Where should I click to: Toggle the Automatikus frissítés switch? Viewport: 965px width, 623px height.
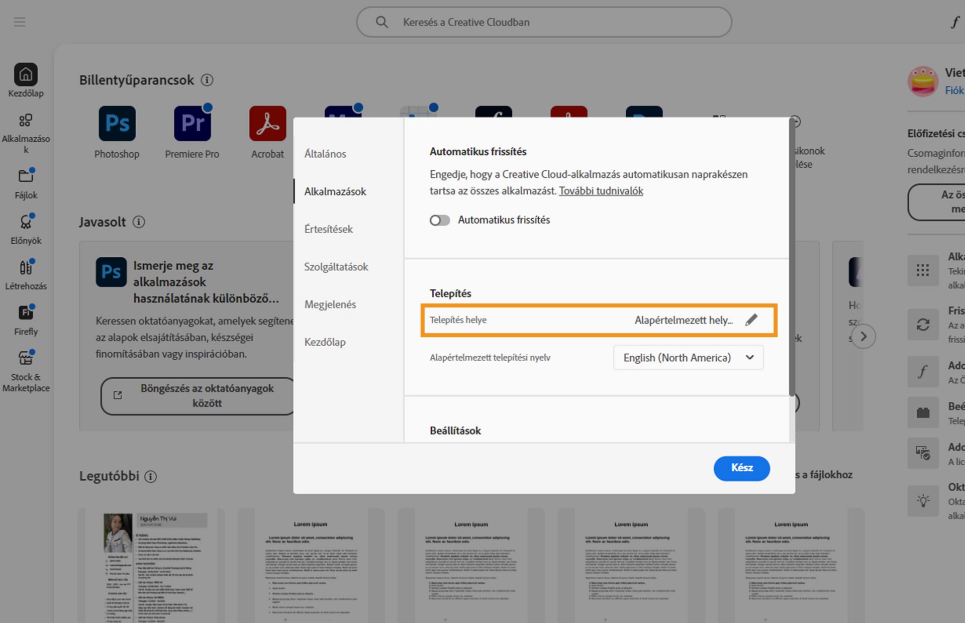[x=439, y=220]
